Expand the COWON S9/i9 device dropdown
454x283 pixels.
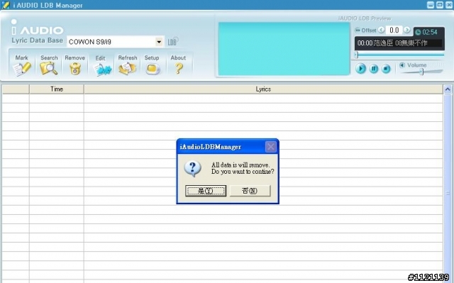(159, 42)
